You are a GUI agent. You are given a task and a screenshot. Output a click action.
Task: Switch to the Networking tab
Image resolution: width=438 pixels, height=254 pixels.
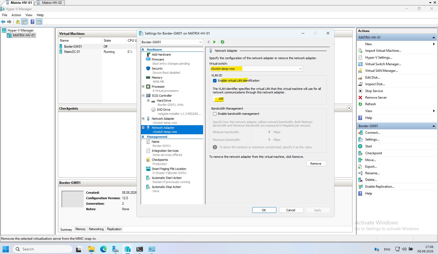tap(96, 229)
